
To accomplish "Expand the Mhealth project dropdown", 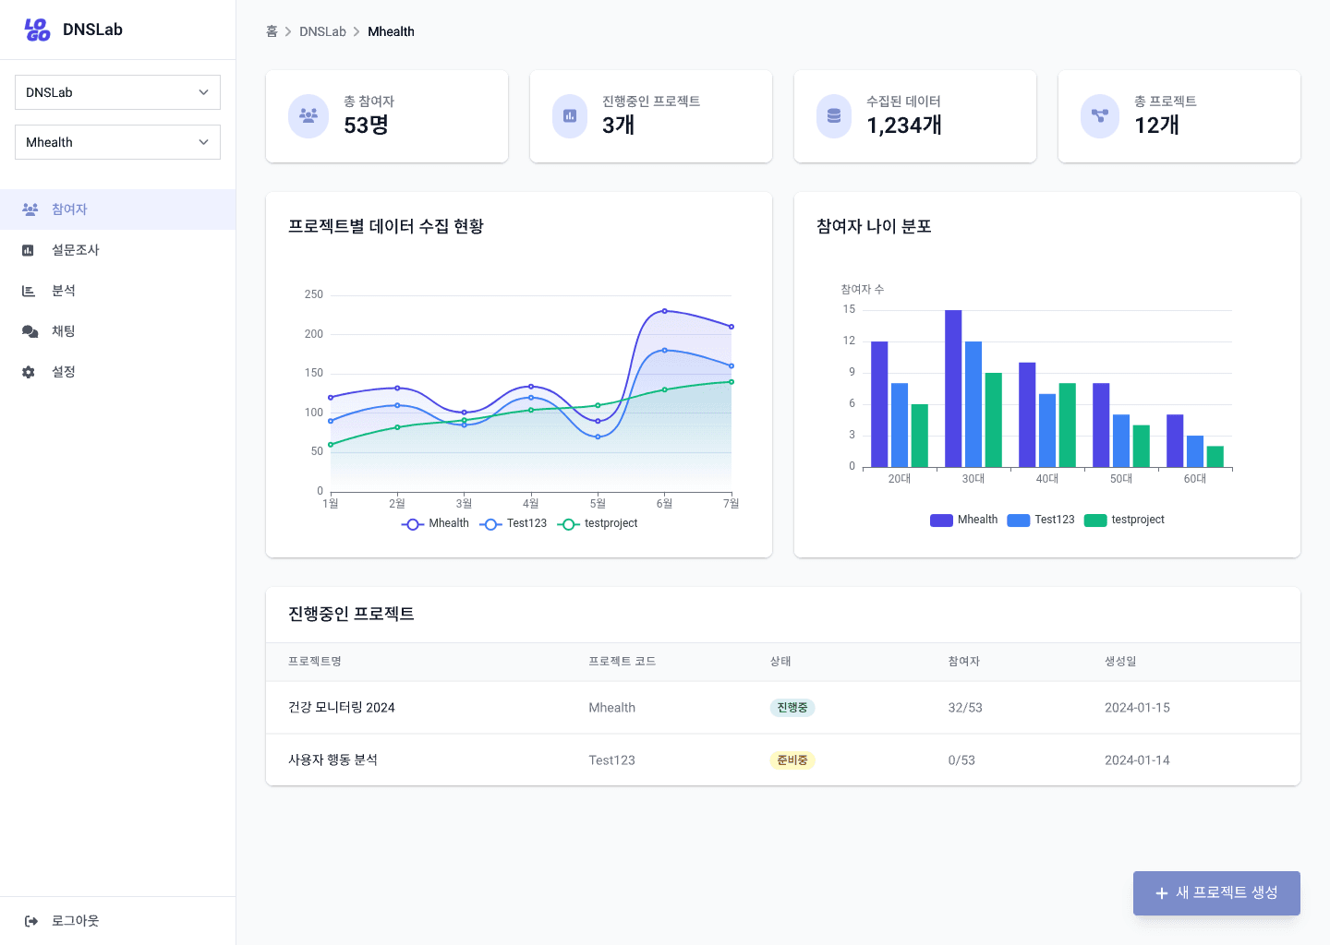I will point(117,142).
